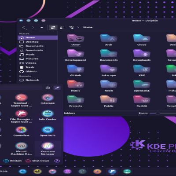Open Firefox from the taskbar
This screenshot has width=176, height=176.
[x=97, y=171]
